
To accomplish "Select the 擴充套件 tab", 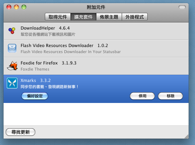I will (84, 17).
